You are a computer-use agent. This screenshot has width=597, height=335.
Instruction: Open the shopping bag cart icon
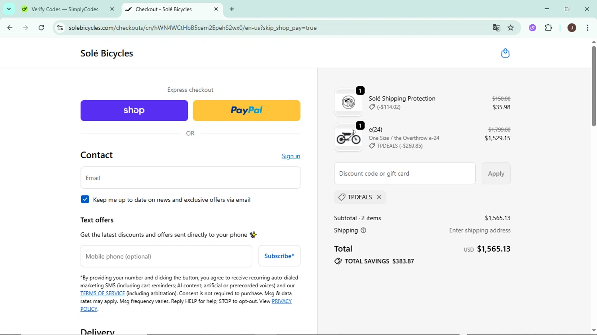tap(505, 53)
